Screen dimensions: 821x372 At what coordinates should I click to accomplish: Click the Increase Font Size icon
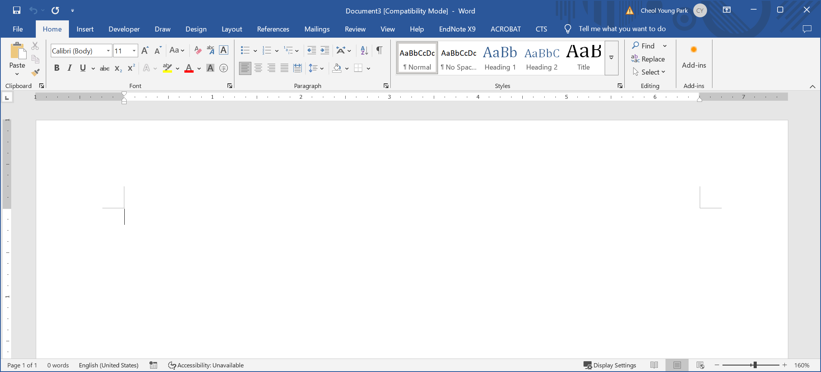(145, 50)
